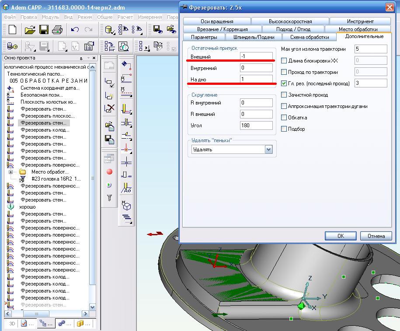Click the safe plane icon in vertical toolbar
The width and height of the screenshot is (400, 331).
click(126, 92)
